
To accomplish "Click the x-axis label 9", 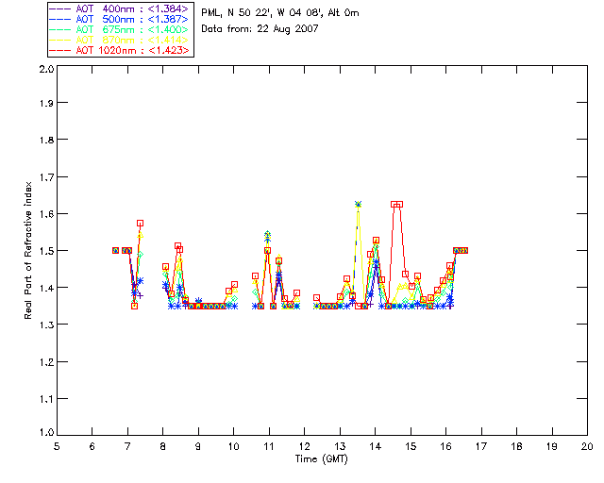I will click(x=198, y=446).
